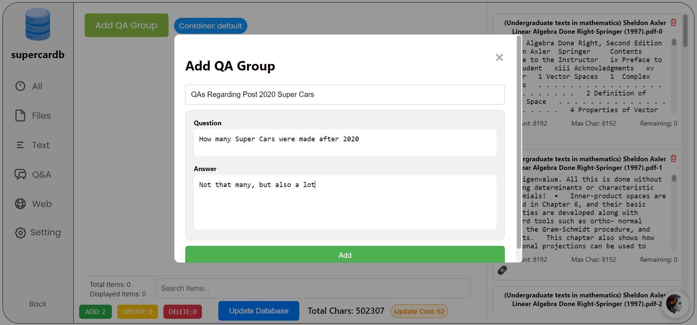Image resolution: width=697 pixels, height=325 pixels.
Task: Click the Update Database button
Action: [259, 311]
